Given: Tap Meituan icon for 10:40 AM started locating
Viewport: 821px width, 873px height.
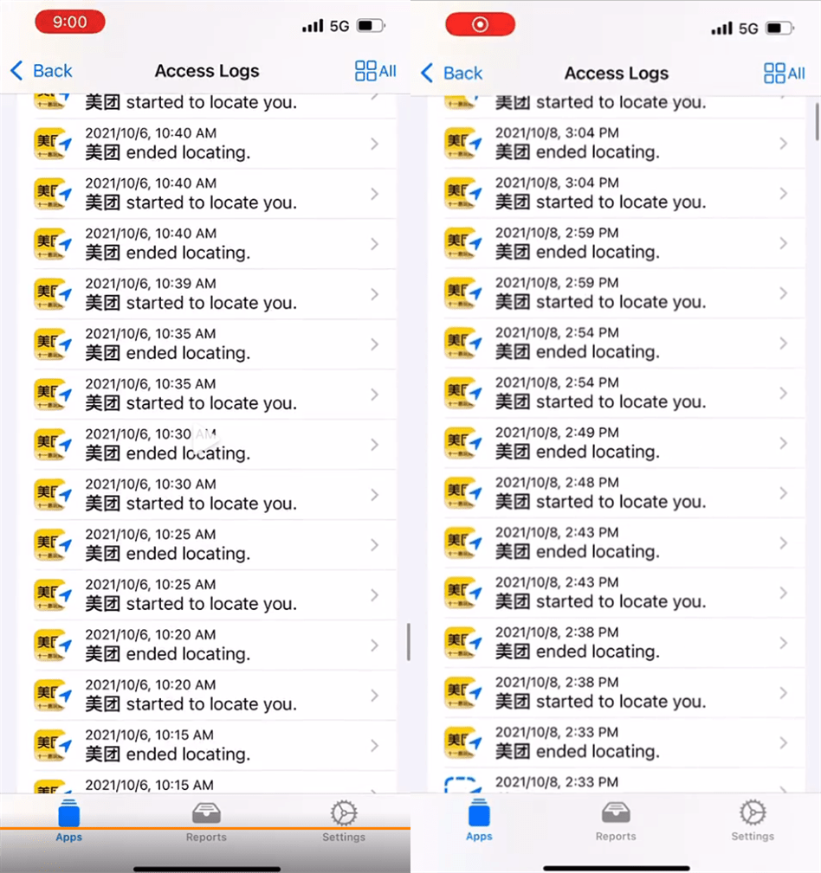Looking at the screenshot, I should [53, 194].
